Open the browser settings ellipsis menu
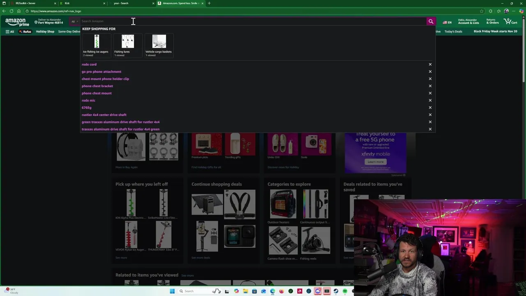 coord(514,11)
